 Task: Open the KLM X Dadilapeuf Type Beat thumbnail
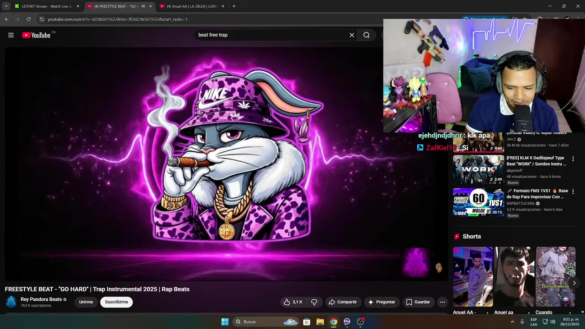pyautogui.click(x=479, y=170)
